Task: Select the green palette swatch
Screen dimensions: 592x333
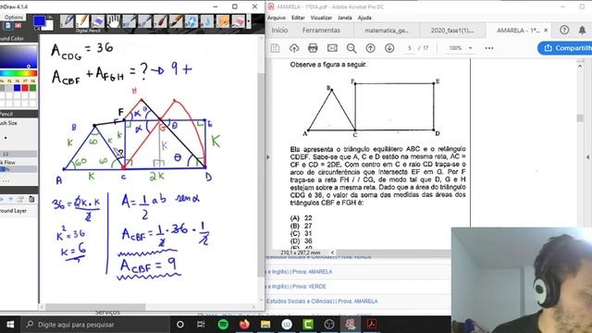Action: click(33, 88)
